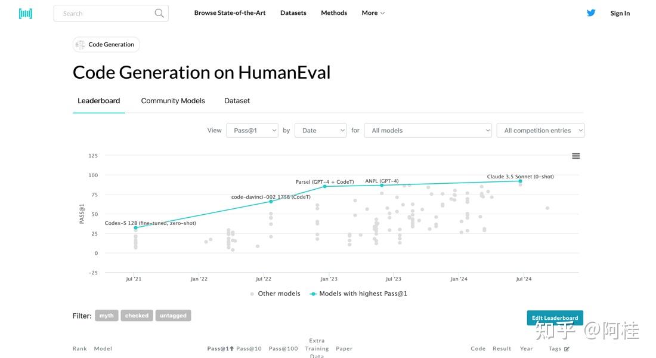Expand the All models dropdown

[x=428, y=130]
